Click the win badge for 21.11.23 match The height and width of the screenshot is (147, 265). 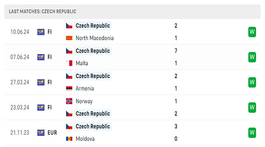pyautogui.click(x=252, y=132)
